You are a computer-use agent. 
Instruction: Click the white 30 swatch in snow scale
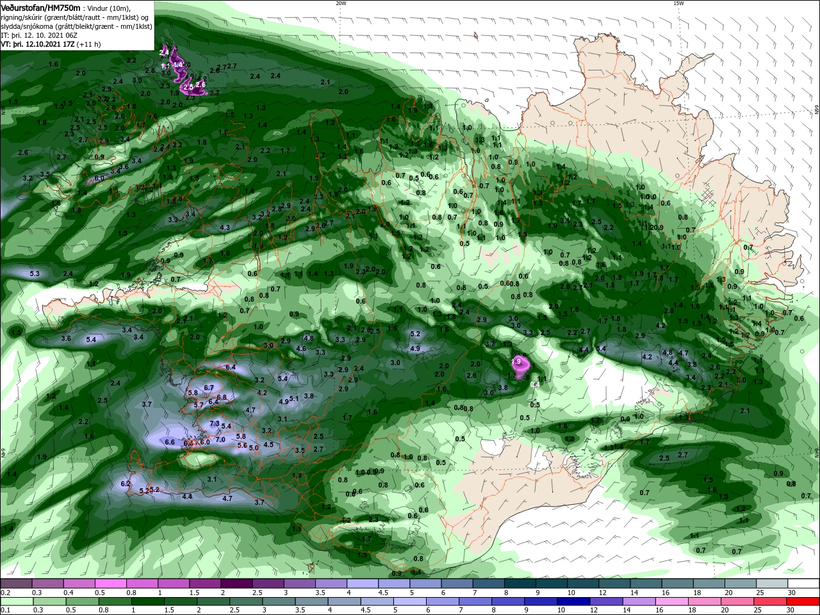[x=804, y=584]
